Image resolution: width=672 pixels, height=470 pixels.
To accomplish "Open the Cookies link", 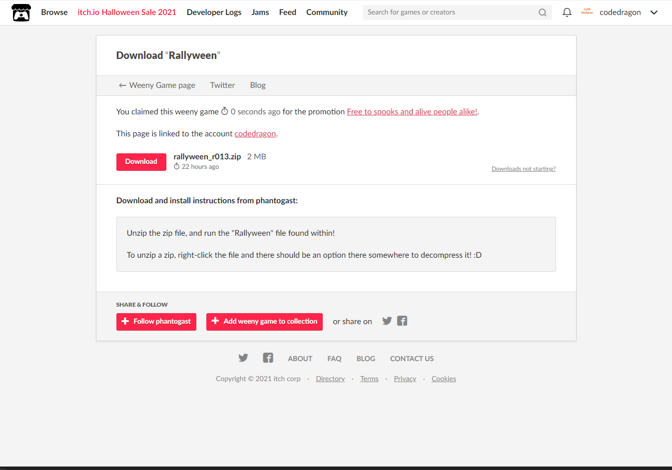I will (444, 379).
